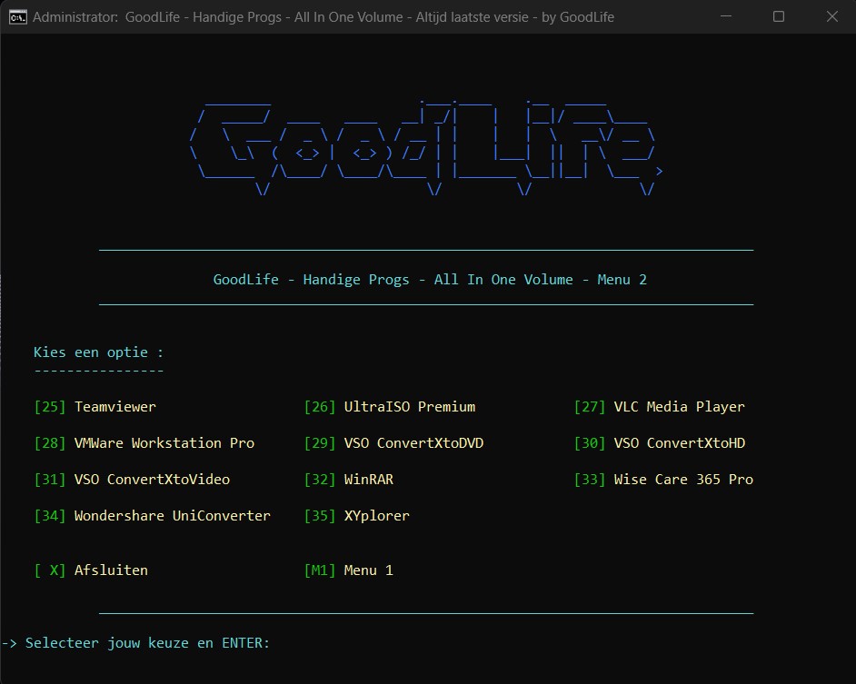Click the Menu 1 option
The image size is (856, 684).
[369, 570]
